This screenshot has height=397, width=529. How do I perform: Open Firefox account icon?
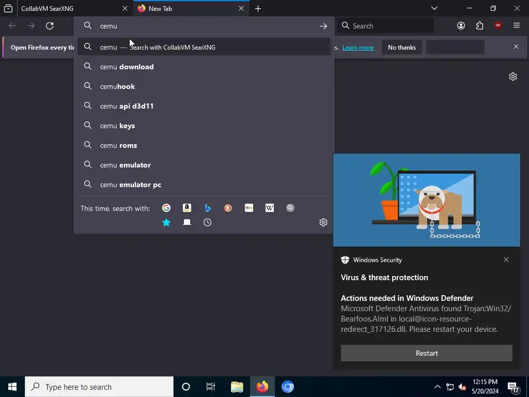tap(461, 26)
